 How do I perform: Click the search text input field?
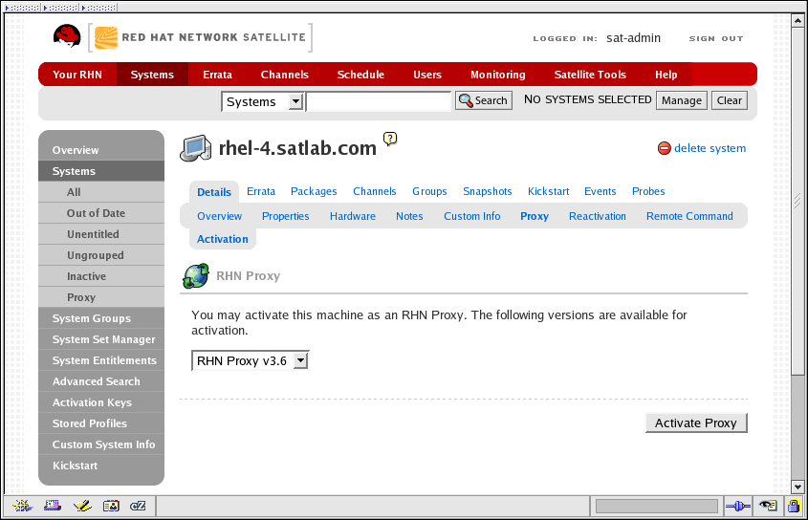379,101
